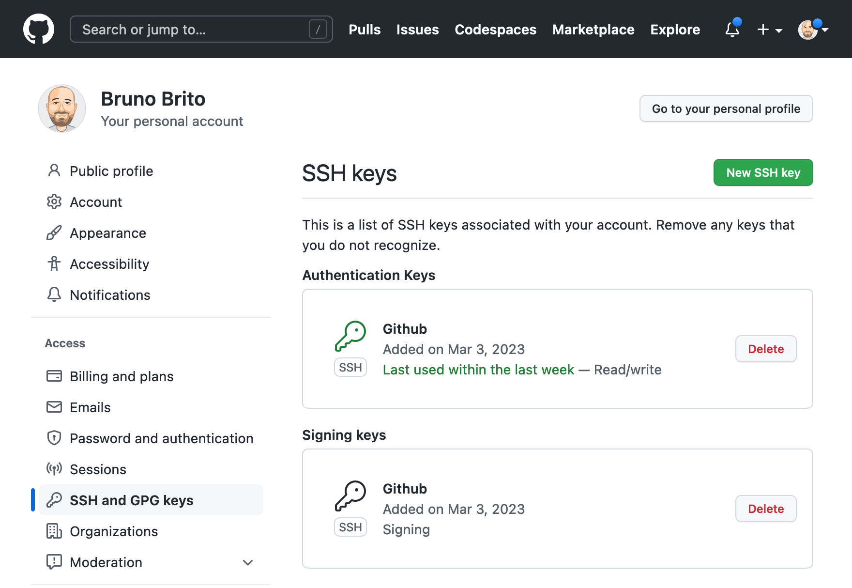Click the Account settings gear icon
This screenshot has height=588, width=852.
point(54,201)
